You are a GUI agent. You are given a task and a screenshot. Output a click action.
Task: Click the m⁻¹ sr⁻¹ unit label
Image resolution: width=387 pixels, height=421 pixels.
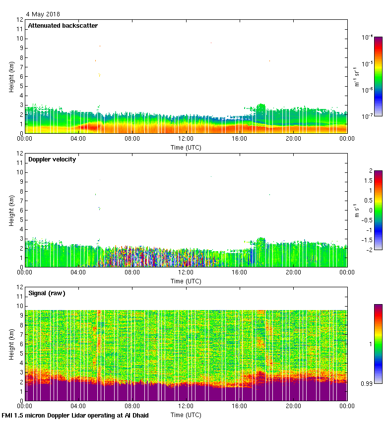(357, 76)
